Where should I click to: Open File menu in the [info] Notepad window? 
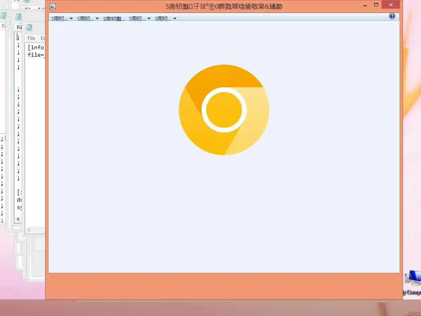tap(31, 38)
